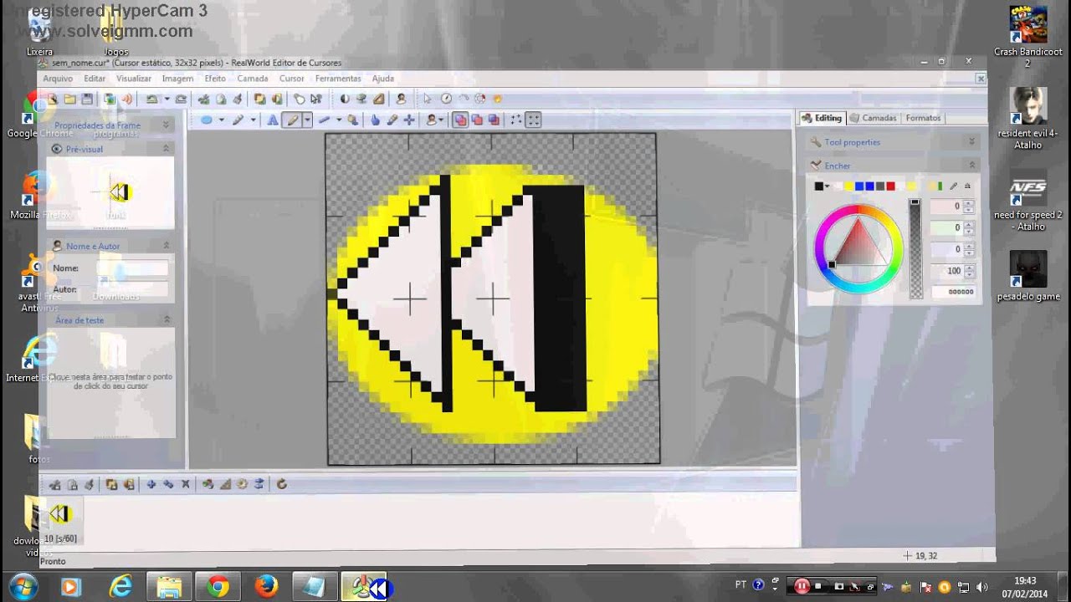Collapse the Área de teste panel
The width and height of the screenshot is (1071, 602).
click(166, 319)
